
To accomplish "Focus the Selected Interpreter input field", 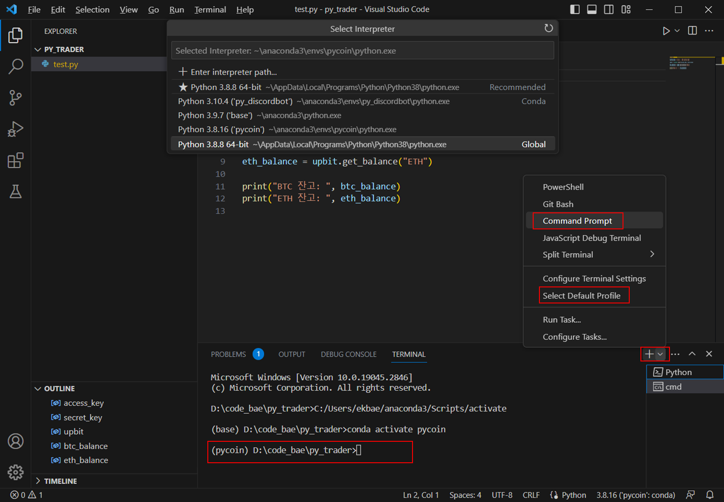I will (x=362, y=50).
